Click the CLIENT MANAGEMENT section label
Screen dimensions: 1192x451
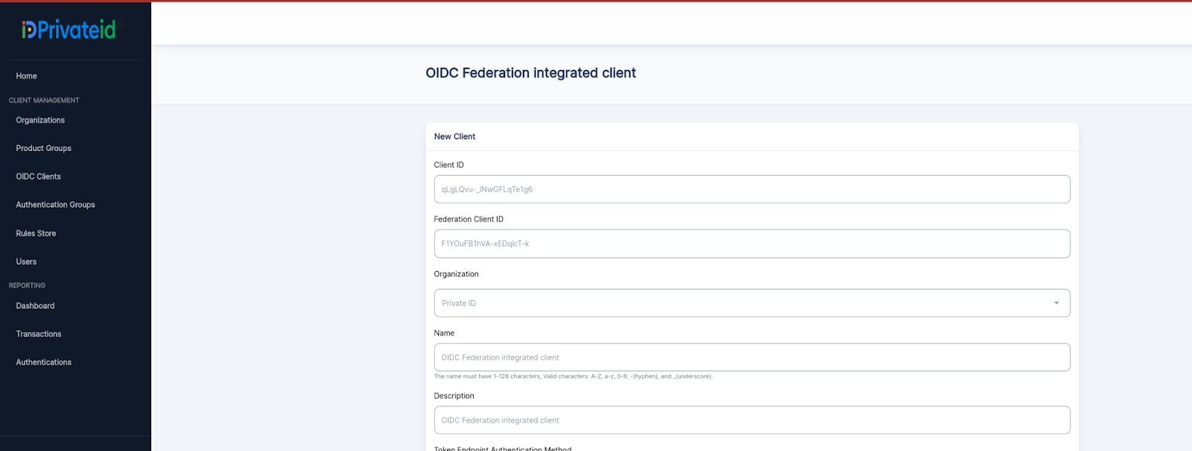click(44, 100)
